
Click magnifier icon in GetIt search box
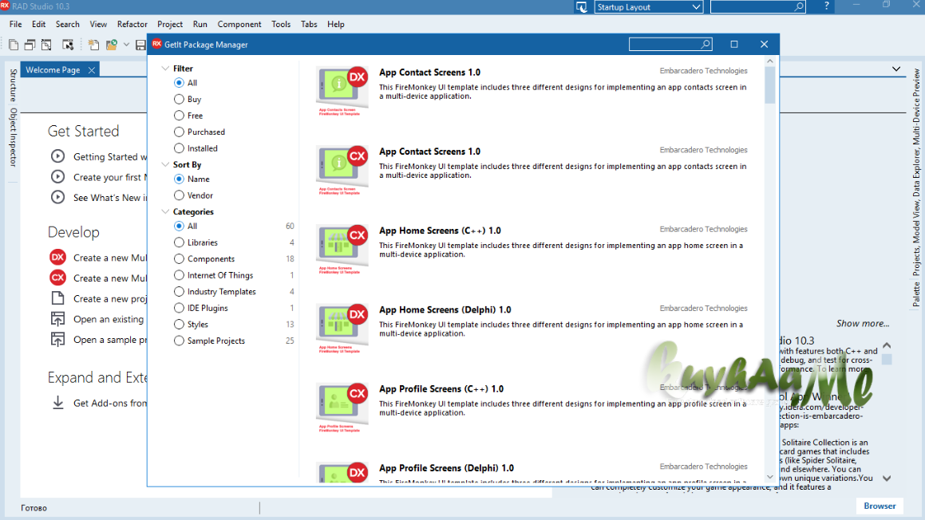tap(705, 44)
